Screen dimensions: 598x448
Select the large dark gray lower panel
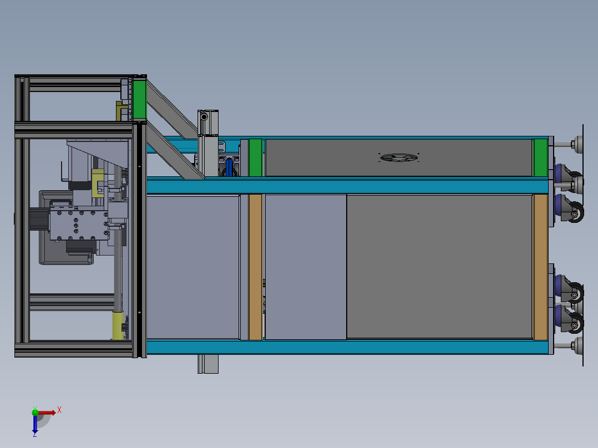pyautogui.click(x=439, y=267)
